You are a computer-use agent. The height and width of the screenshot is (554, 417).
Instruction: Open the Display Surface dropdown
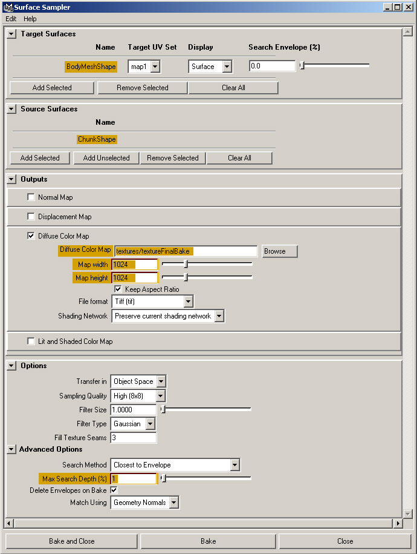(210, 67)
